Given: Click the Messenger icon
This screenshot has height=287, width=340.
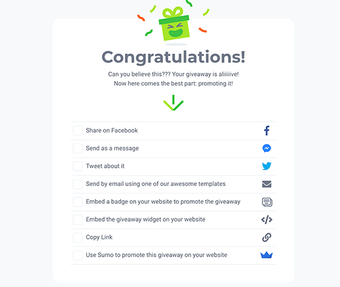Looking at the screenshot, I should click(x=267, y=148).
